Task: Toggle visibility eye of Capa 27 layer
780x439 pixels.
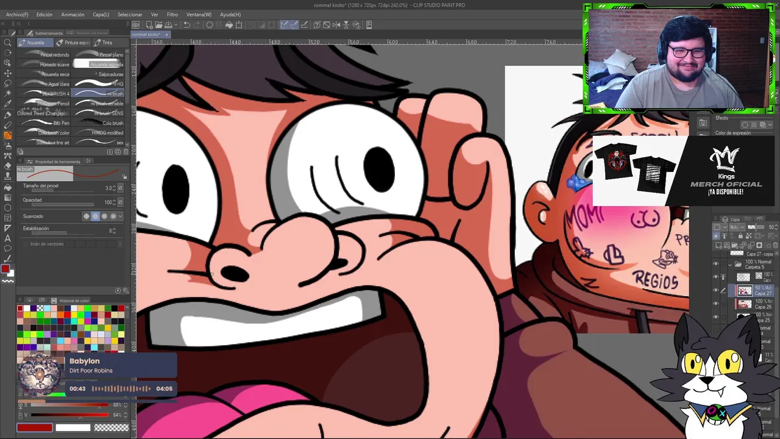Action: tap(716, 290)
